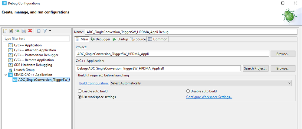Collapse the STM32 C/C++ Application tree node
The image size is (302, 129).
point(5,75)
